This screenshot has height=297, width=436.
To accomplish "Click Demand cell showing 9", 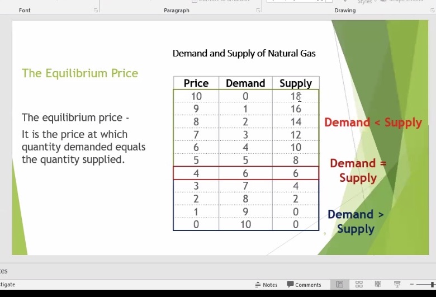I will 245,211.
